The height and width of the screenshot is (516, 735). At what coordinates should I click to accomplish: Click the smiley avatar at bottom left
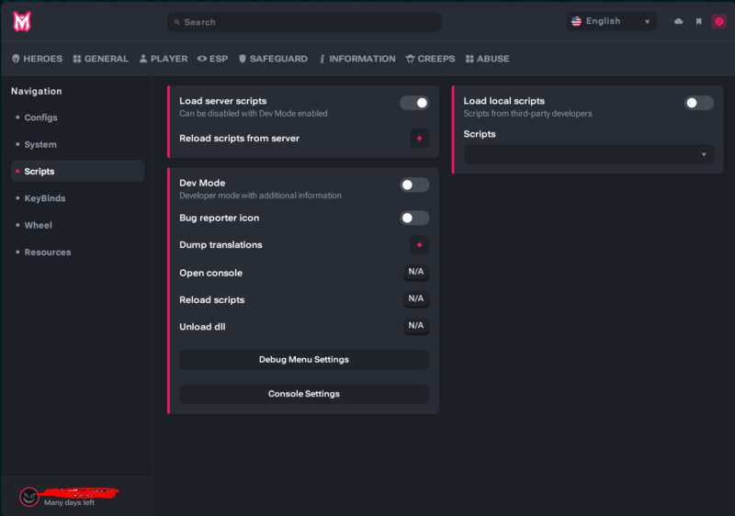[x=29, y=497]
